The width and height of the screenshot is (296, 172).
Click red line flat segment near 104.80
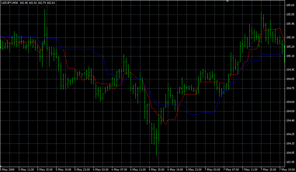207,82
